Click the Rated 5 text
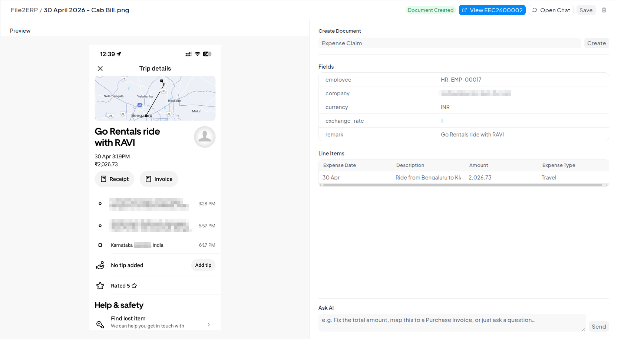The image size is (618, 339). click(120, 286)
